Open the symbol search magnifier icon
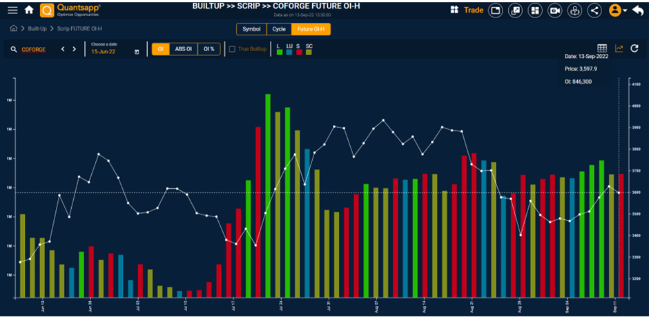 point(14,49)
